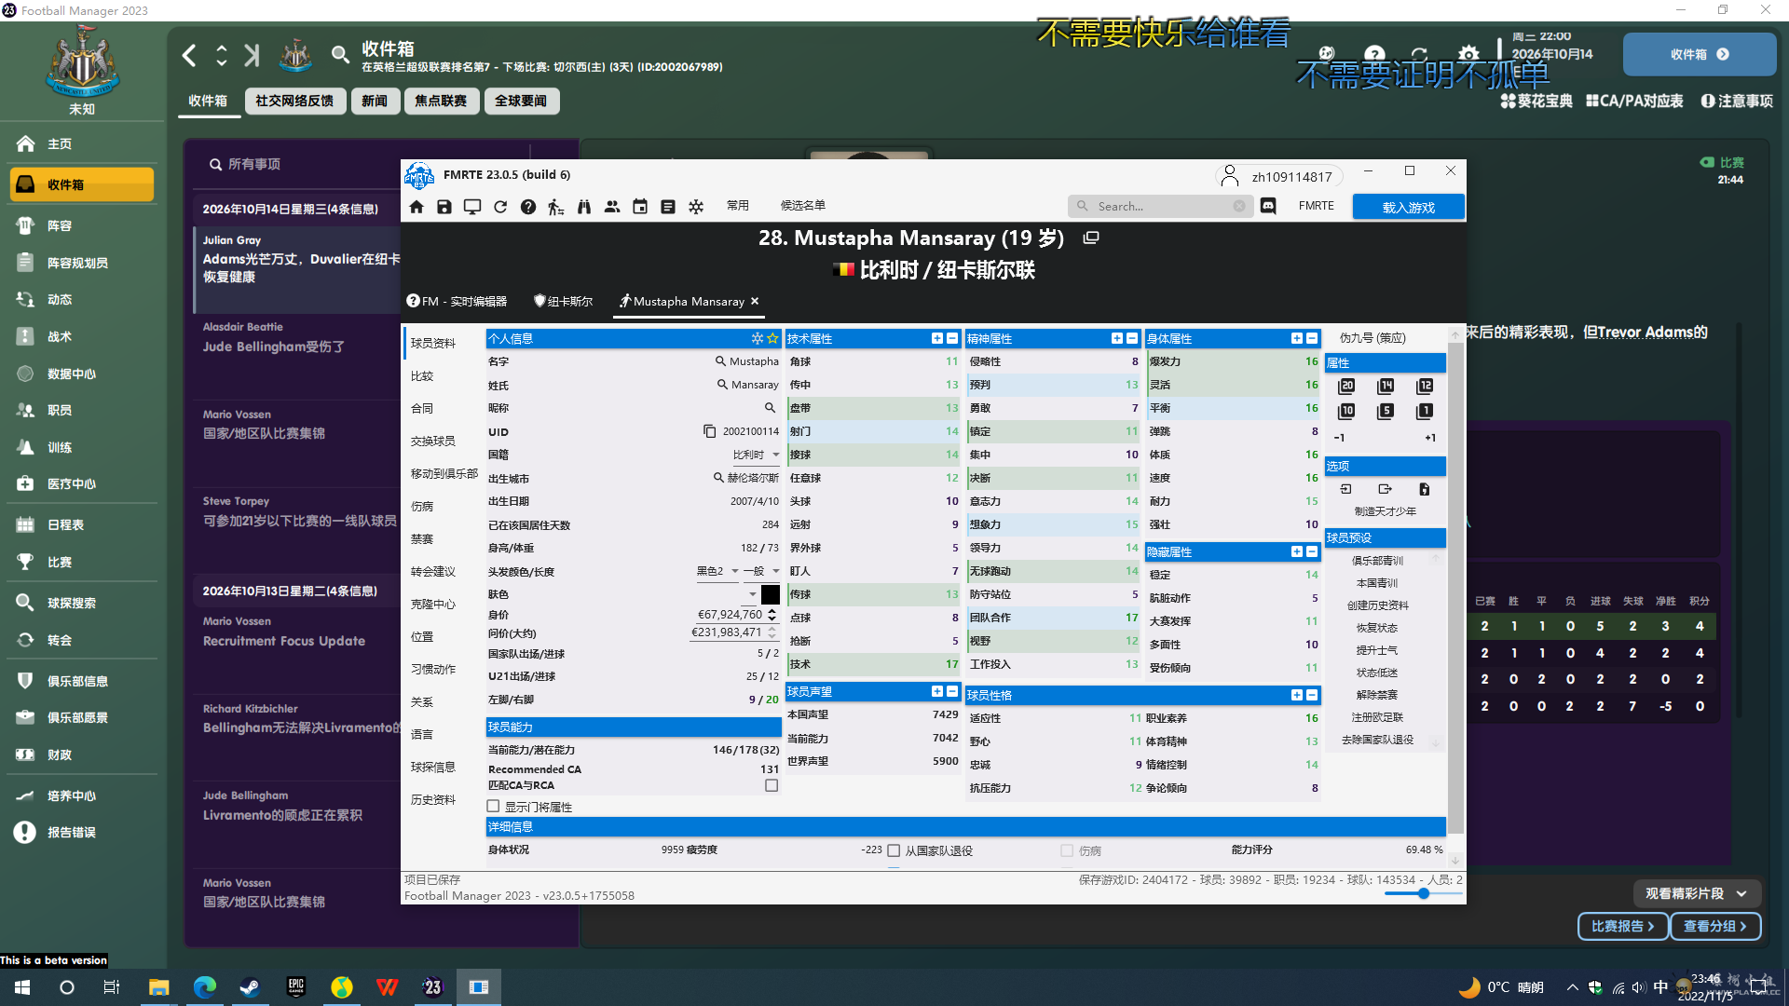Click the file template icon under 选项
Viewport: 1789px width, 1006px height.
(1424, 489)
